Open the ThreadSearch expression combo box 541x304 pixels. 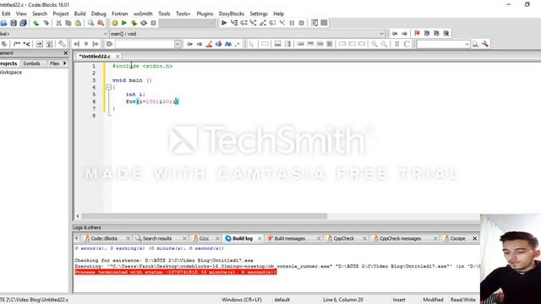coord(443,44)
